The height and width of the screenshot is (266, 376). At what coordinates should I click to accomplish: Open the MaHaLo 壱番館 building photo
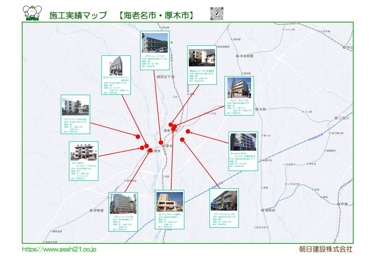pyautogui.click(x=202, y=58)
